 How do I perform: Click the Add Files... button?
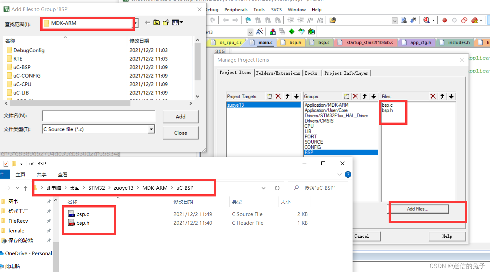[418, 209]
